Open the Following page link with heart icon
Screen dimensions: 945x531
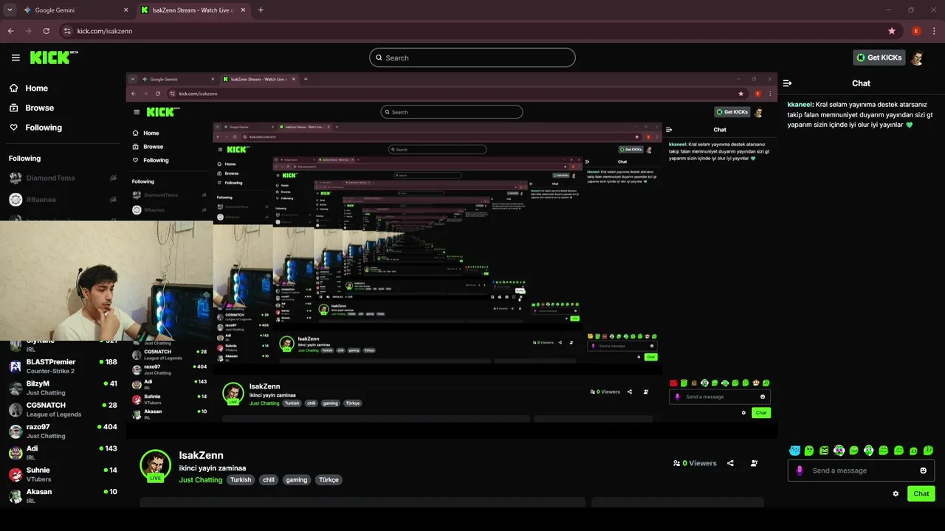[35, 128]
